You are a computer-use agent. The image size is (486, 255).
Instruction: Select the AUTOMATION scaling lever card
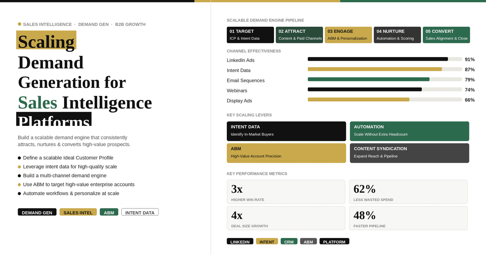[409, 131]
